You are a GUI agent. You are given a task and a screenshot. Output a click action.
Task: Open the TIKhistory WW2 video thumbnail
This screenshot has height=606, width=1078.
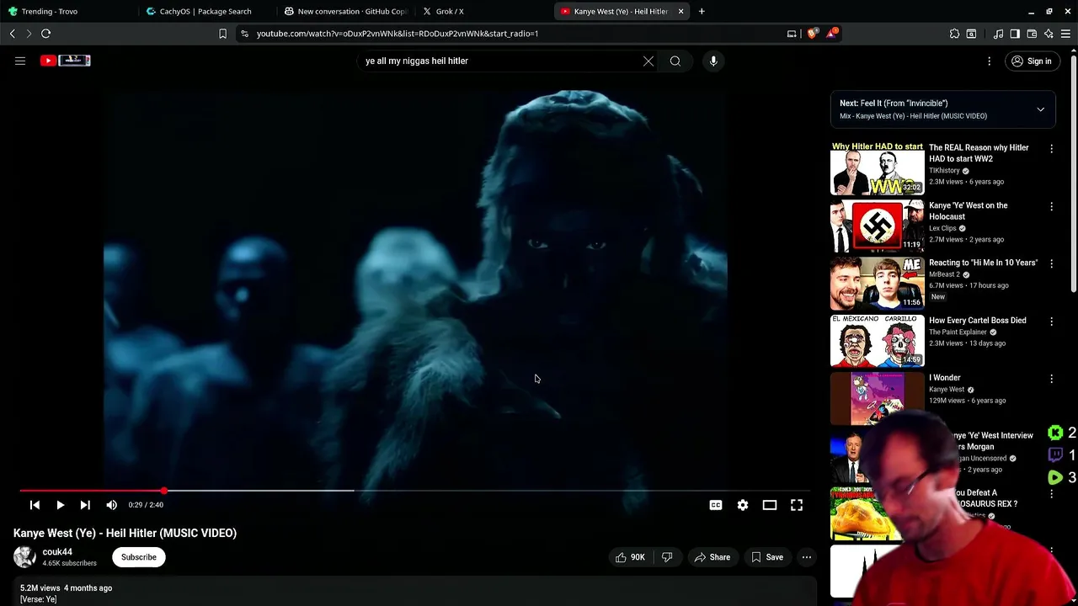point(878,169)
